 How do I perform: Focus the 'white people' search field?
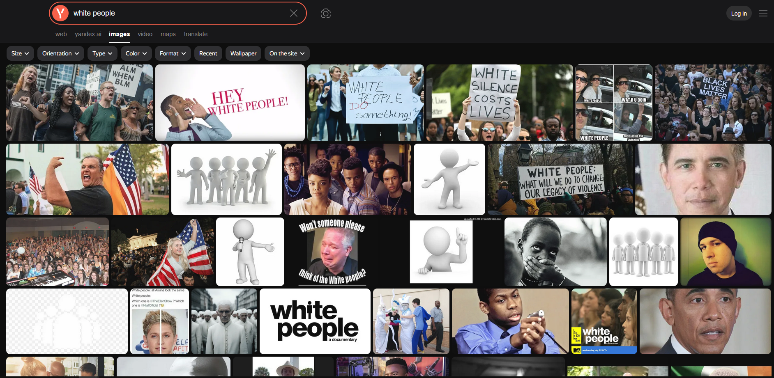(179, 13)
